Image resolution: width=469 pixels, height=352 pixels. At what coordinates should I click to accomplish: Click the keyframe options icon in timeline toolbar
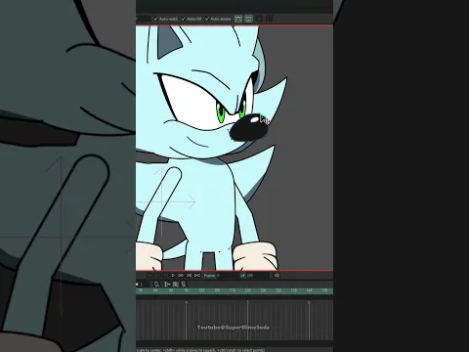click(x=167, y=285)
